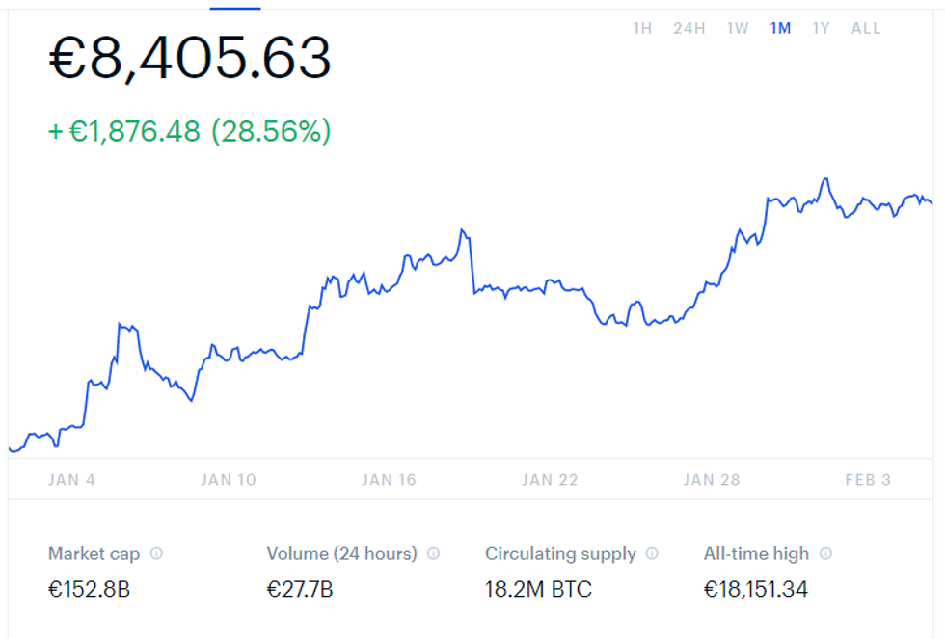Select the 1M time range
Viewport: 945px width, 639px height.
[x=780, y=28]
